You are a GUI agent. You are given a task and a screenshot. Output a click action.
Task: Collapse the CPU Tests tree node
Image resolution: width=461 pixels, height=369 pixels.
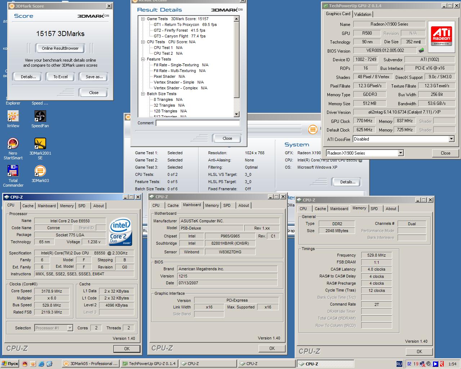[x=143, y=42]
